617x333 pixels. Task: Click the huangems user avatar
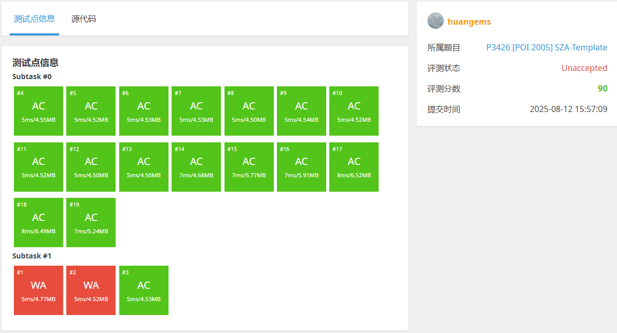pos(435,21)
